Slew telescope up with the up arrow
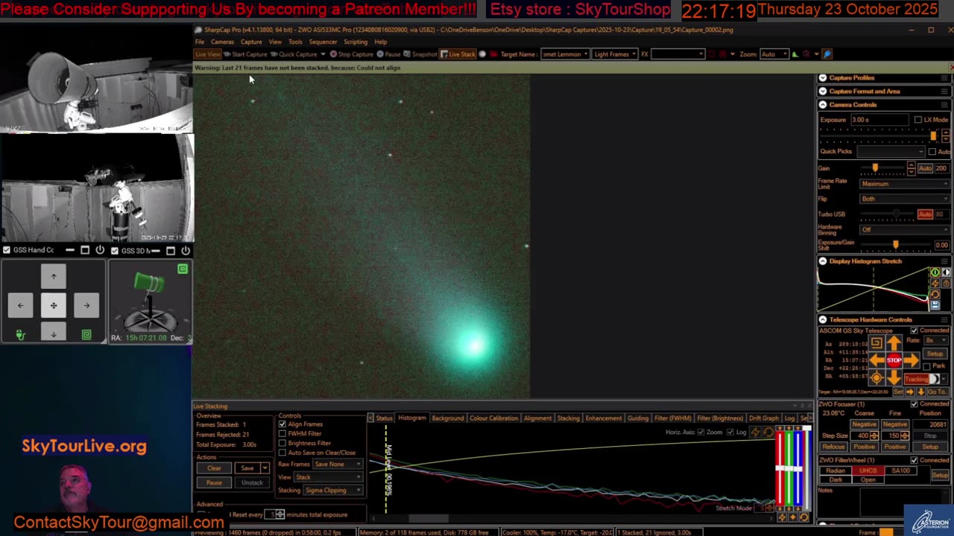Screen dimensions: 954x536 pos(894,343)
